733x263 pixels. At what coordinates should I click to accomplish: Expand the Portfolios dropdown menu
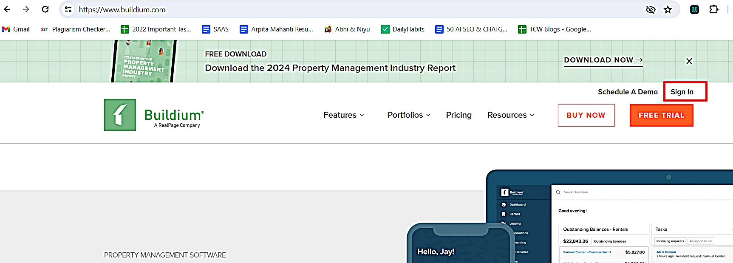pos(408,115)
